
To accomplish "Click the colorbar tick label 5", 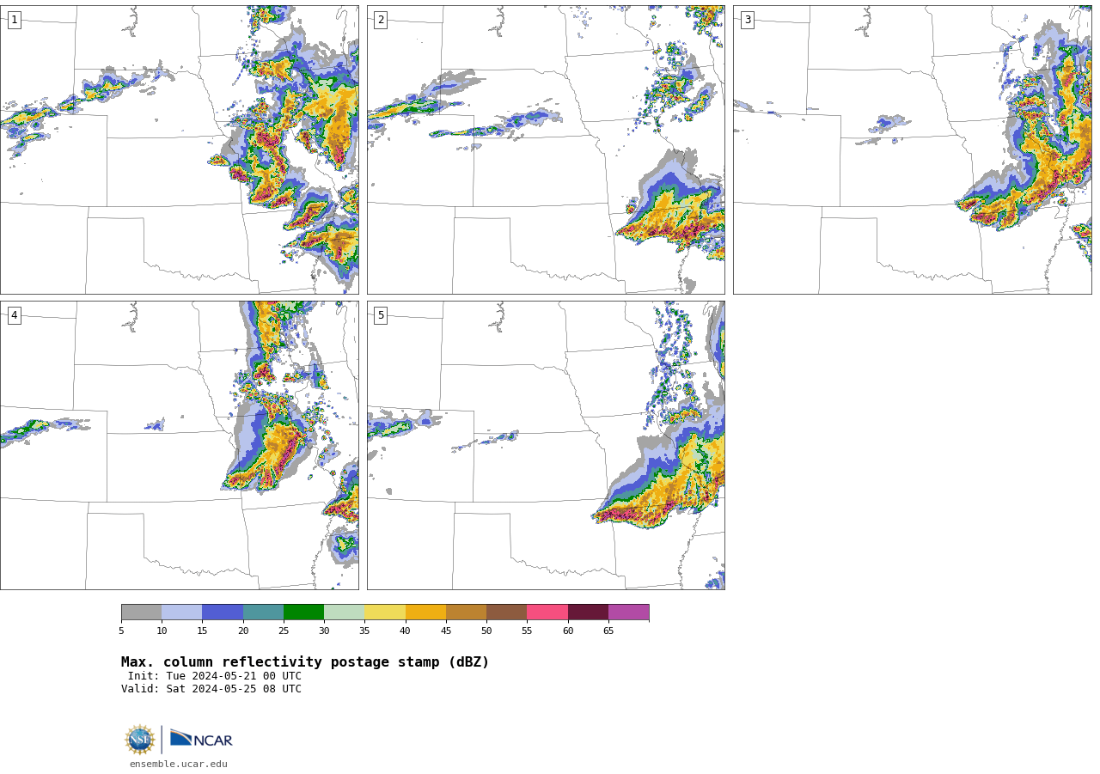I will pos(121,631).
